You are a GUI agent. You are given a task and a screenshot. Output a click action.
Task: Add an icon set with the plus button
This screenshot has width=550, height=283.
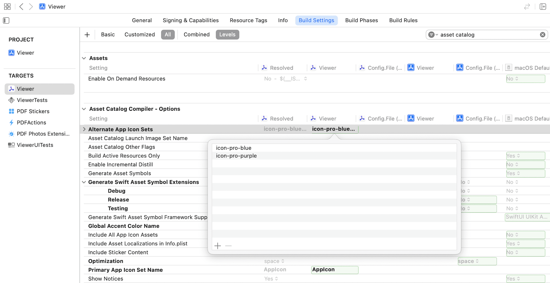point(218,245)
